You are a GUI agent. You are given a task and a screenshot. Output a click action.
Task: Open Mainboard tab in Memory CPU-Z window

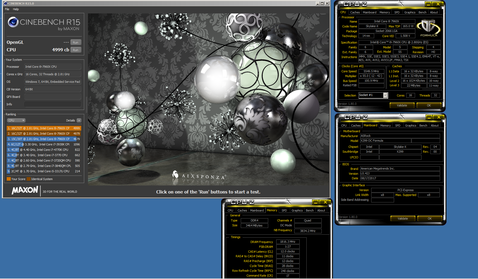[257, 210]
